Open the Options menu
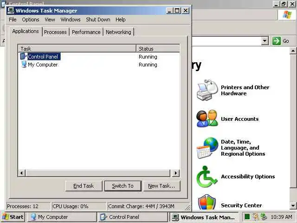 coord(31,20)
